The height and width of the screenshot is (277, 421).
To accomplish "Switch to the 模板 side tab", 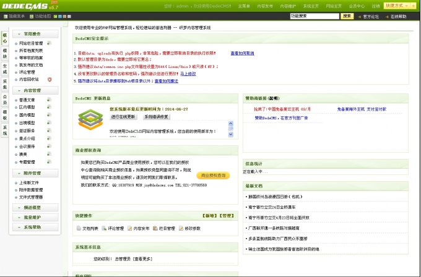I will [5, 115].
